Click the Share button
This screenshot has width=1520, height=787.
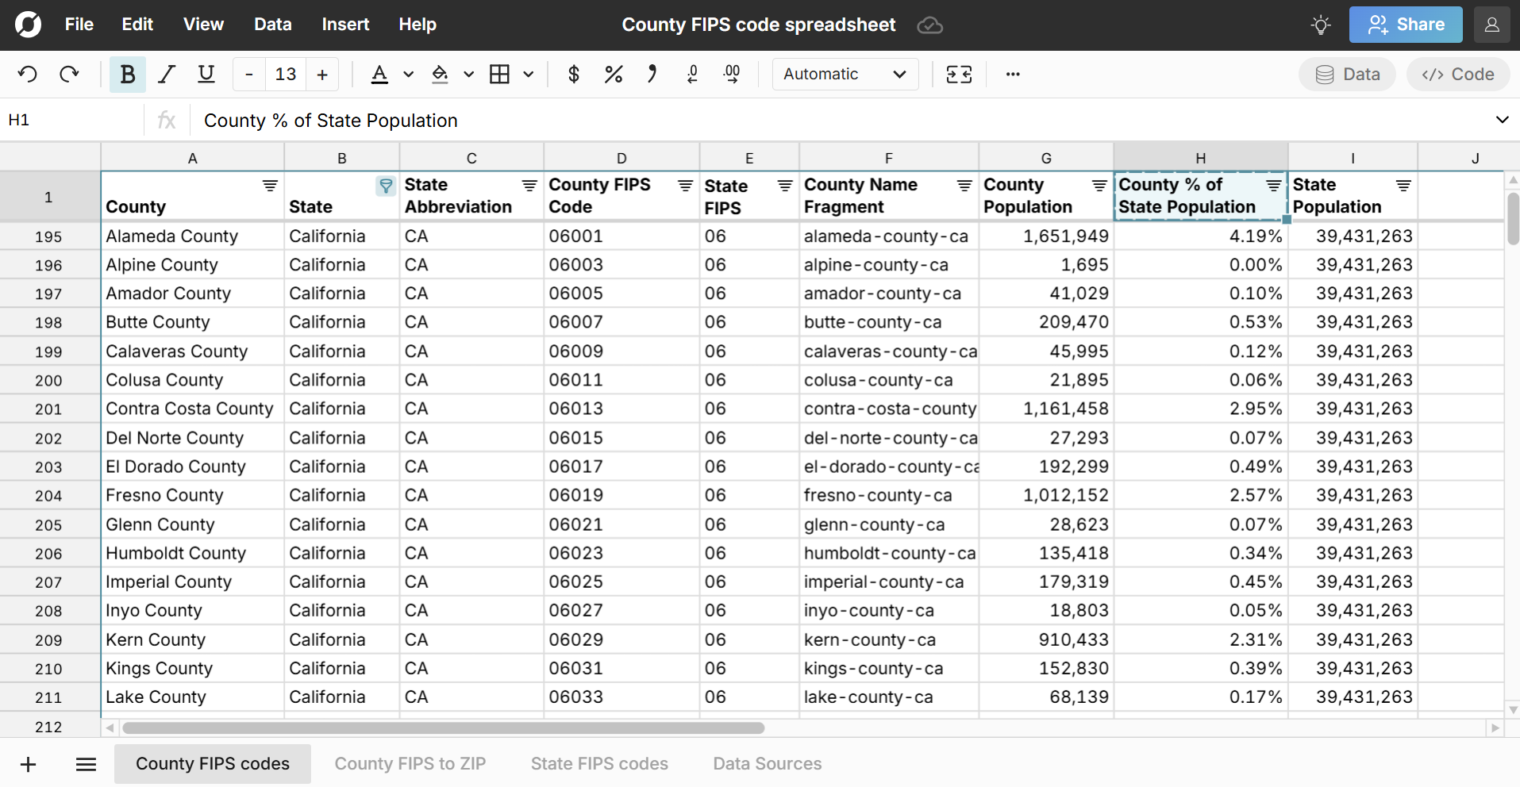coord(1406,25)
